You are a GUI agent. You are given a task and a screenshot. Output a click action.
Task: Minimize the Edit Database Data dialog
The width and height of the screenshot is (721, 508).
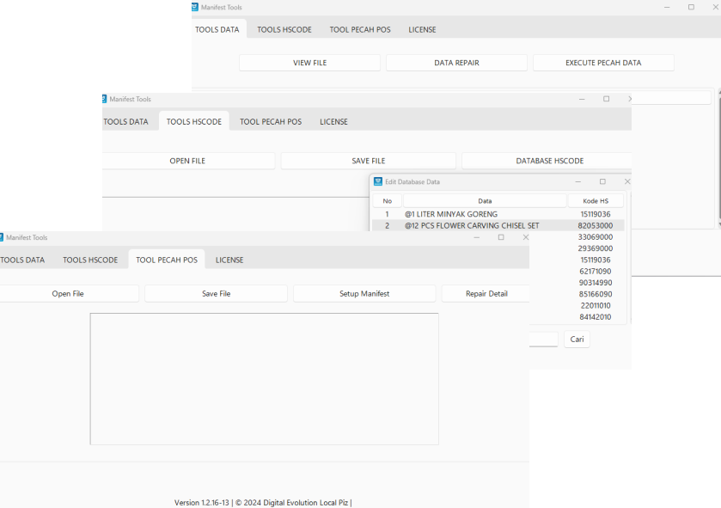[x=577, y=181]
